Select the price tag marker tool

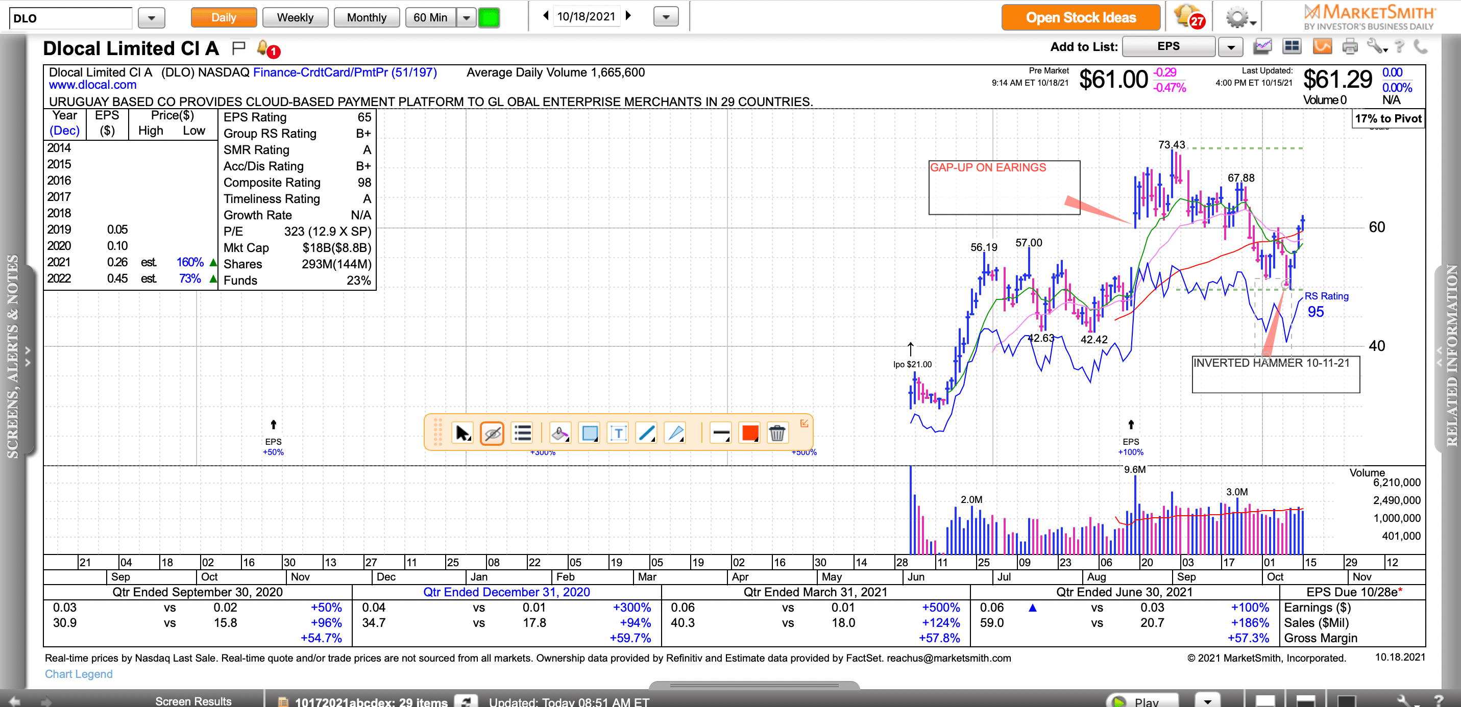click(x=560, y=434)
